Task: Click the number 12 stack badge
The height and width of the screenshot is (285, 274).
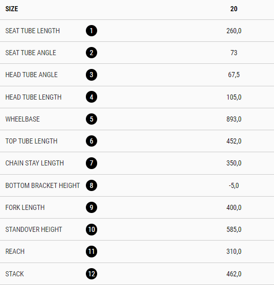Action: [x=92, y=274]
